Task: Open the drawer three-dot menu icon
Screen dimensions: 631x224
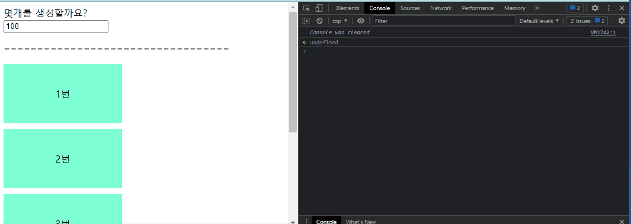Action: coord(307,221)
